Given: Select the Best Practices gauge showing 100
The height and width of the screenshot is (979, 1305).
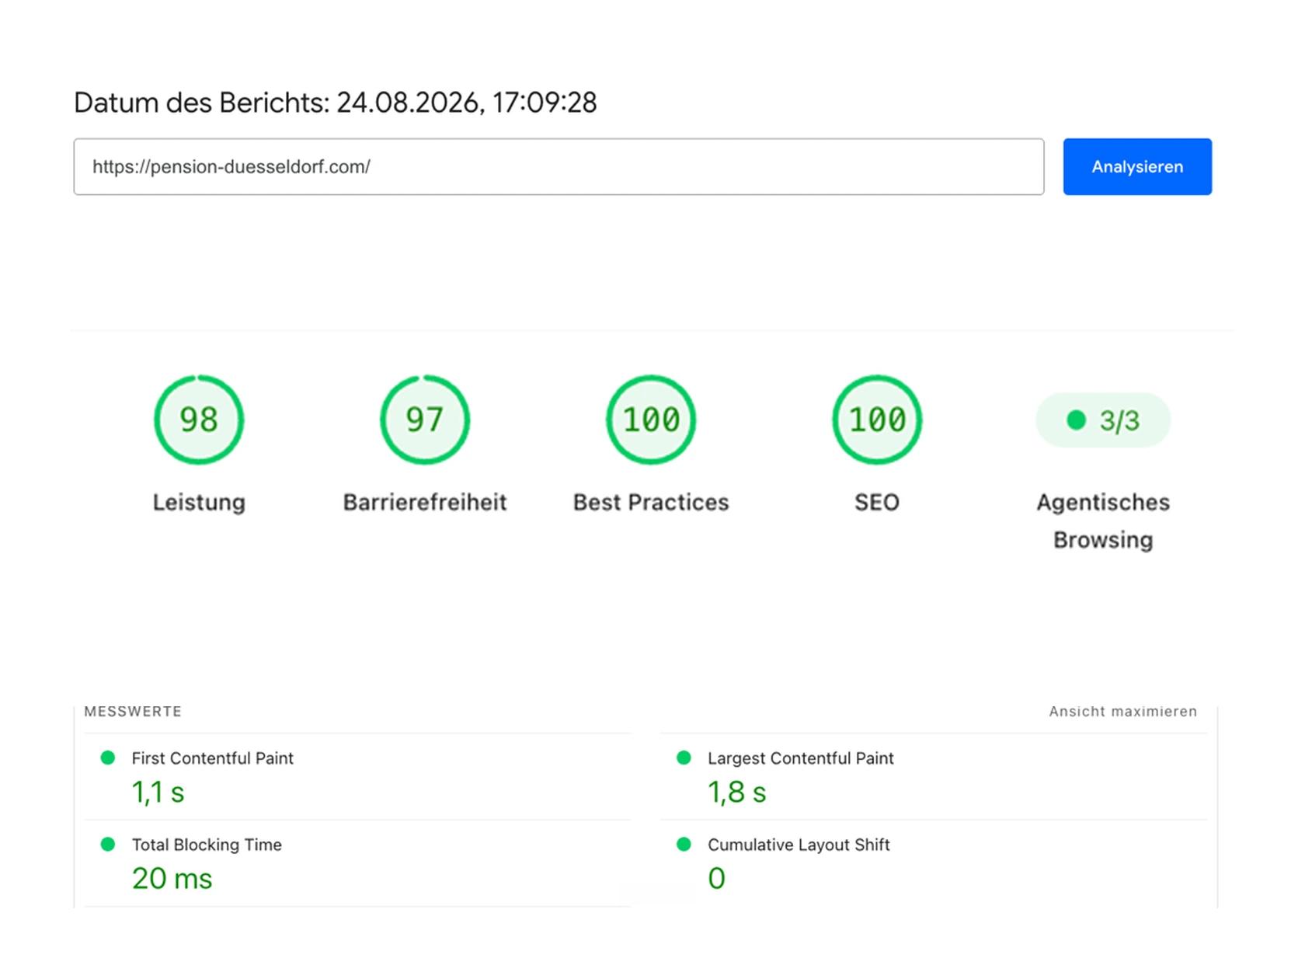Looking at the screenshot, I should (x=651, y=420).
